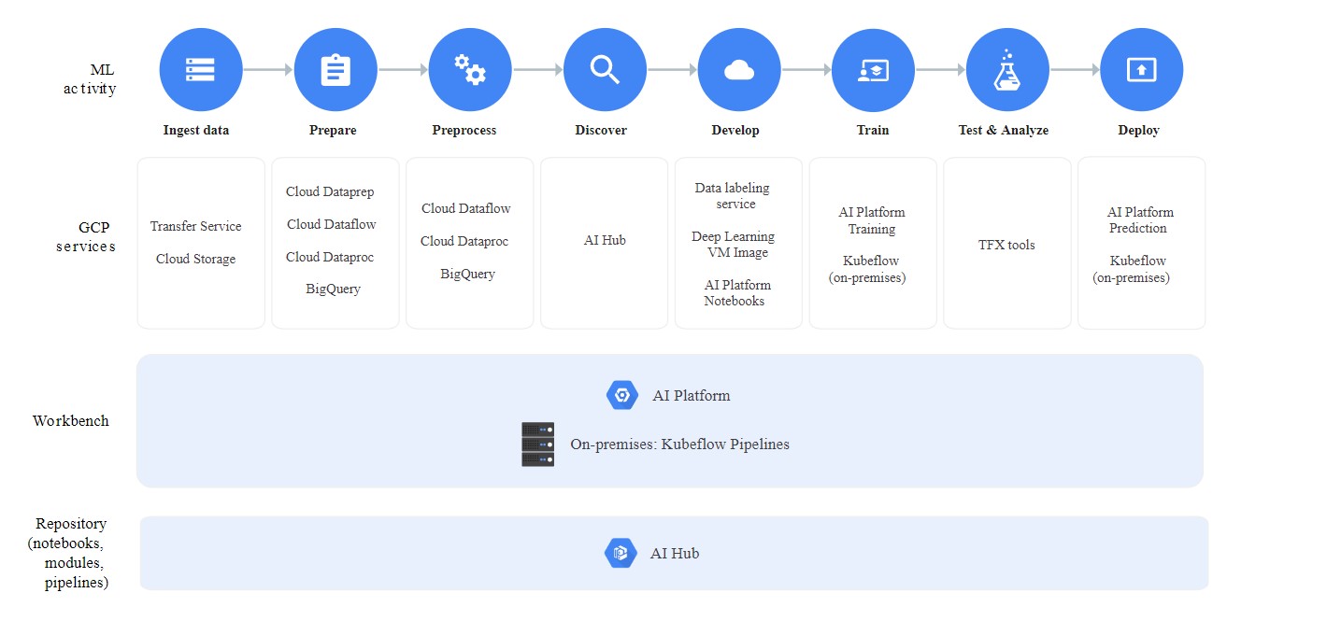Select the 'Ingest data' label

pyautogui.click(x=196, y=131)
